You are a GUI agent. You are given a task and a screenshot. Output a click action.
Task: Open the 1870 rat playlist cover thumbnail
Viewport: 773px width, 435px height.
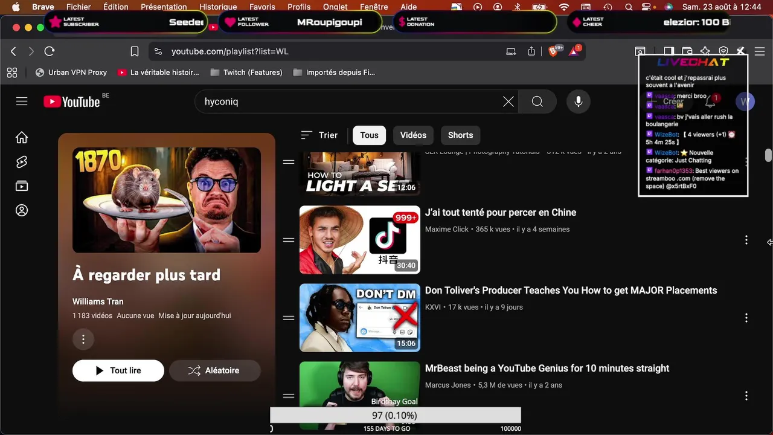(x=167, y=200)
